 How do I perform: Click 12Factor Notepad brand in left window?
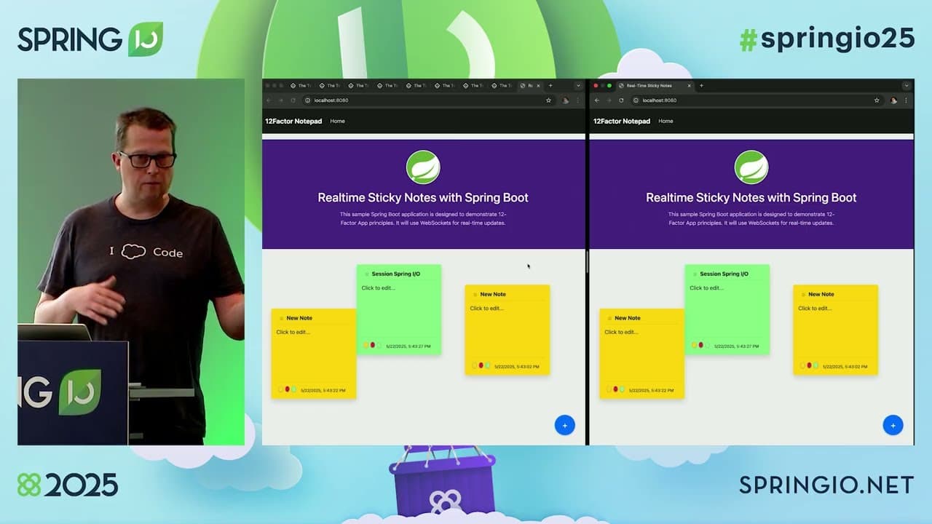tap(293, 121)
